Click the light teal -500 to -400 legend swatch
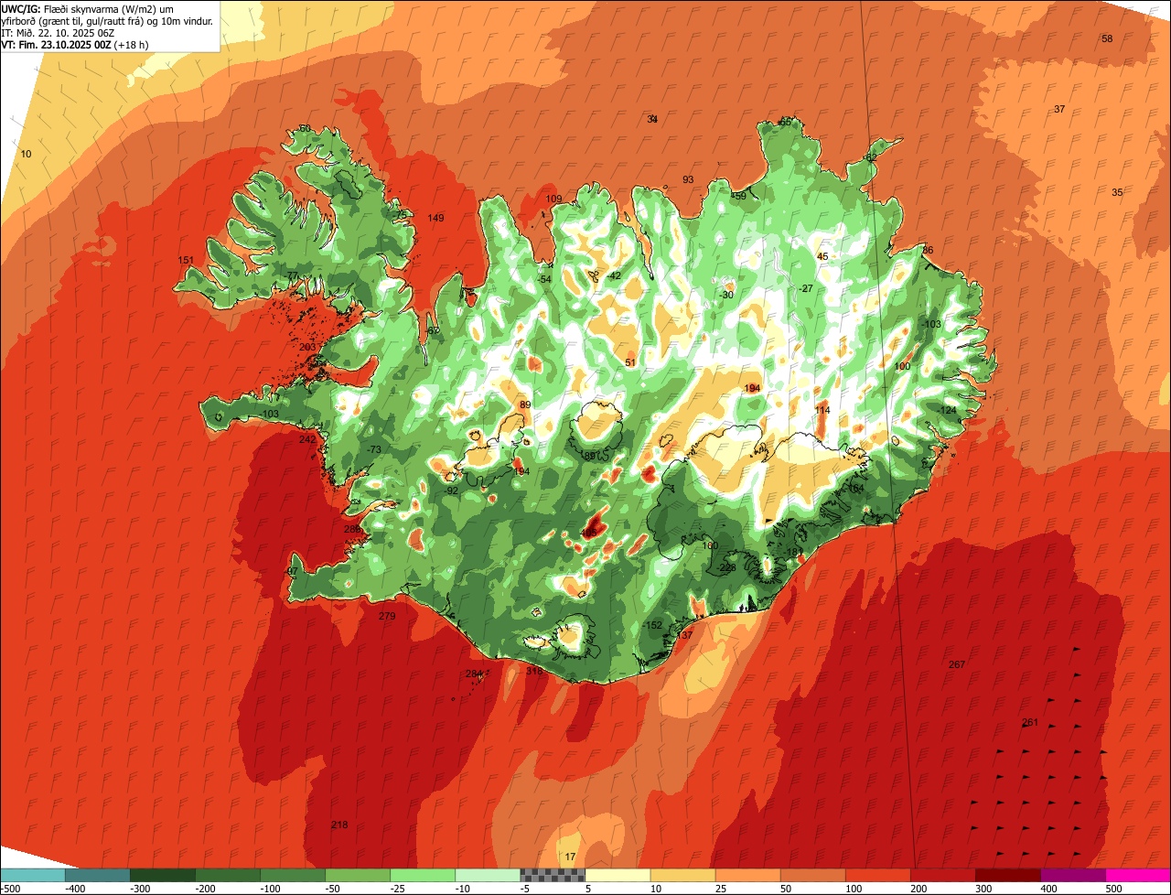1171x895 pixels. [32, 875]
